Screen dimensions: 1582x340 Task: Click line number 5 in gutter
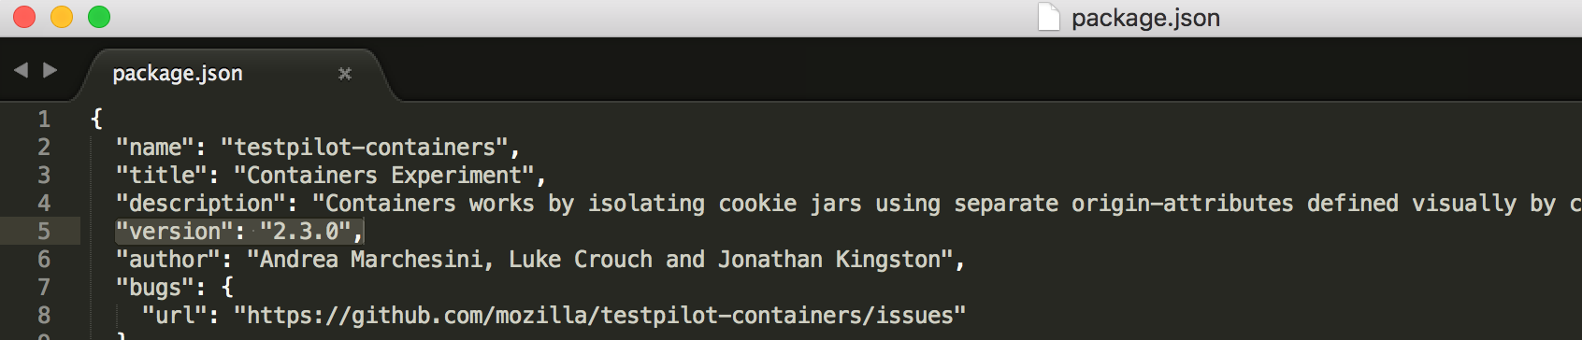[x=44, y=231]
